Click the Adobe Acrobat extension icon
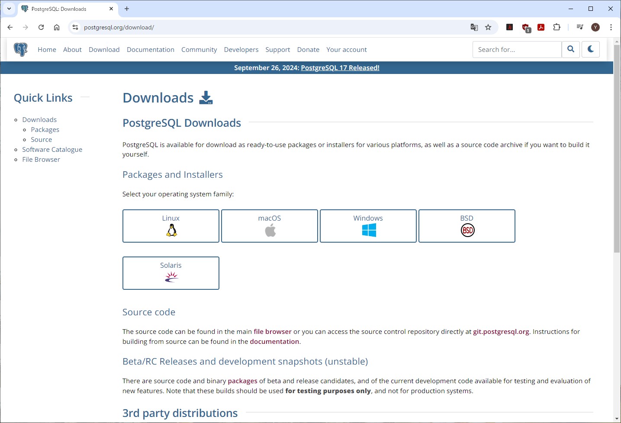 click(x=541, y=27)
